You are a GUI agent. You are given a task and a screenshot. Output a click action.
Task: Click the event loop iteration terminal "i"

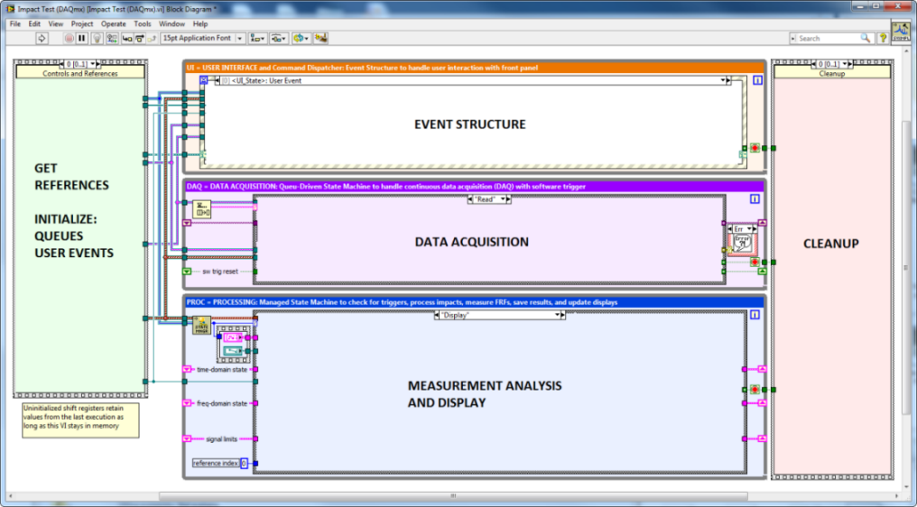[757, 80]
